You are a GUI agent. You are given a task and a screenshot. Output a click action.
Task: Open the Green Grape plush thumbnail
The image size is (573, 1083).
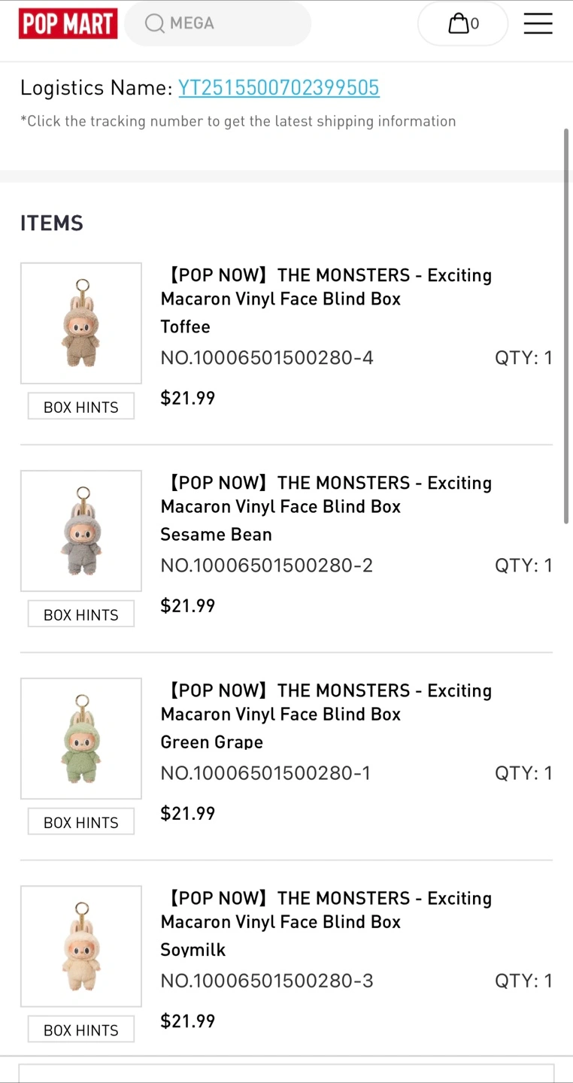tap(81, 739)
